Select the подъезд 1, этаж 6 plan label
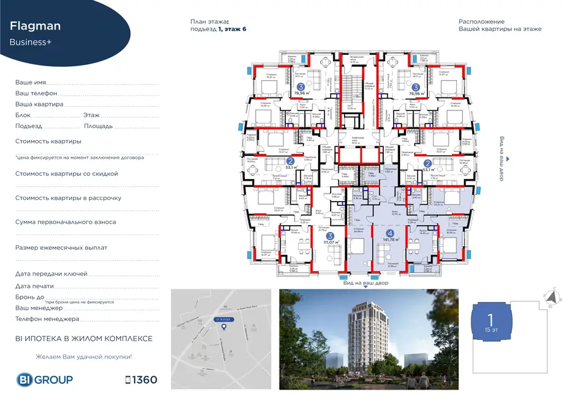This screenshot has width=568, height=401. [219, 28]
